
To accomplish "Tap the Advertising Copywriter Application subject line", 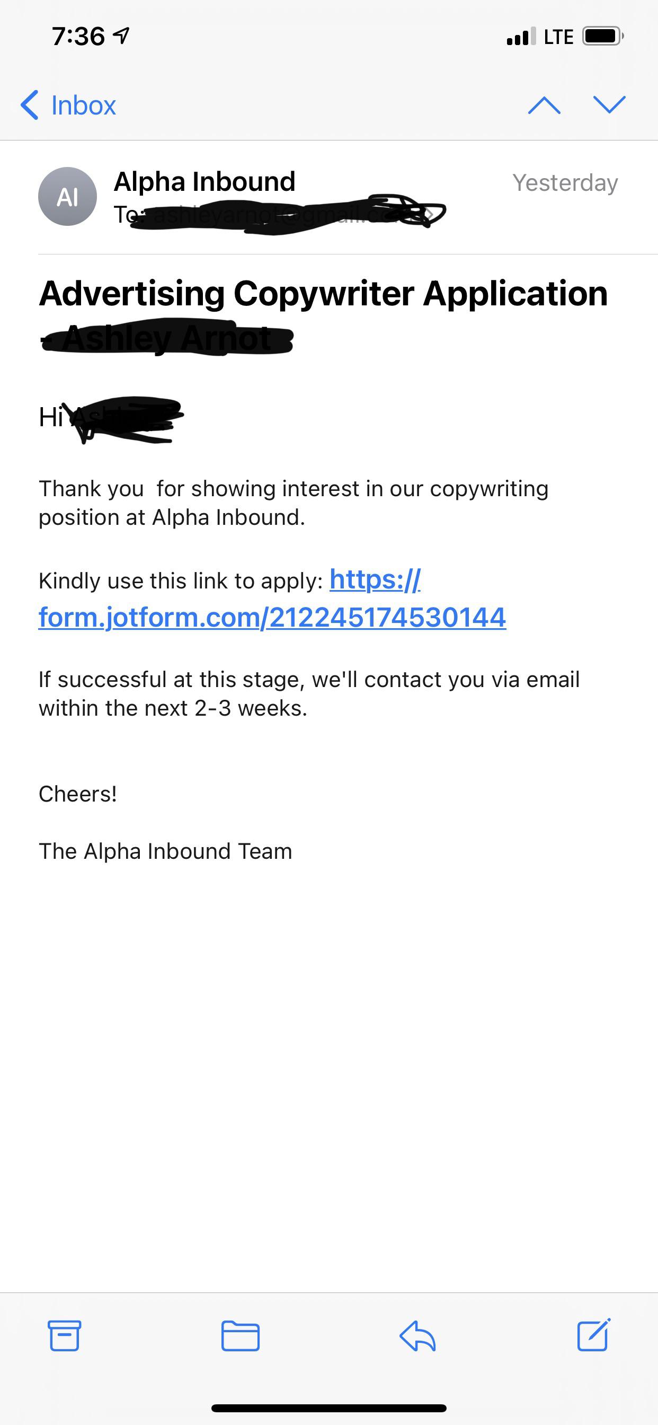I will point(324,294).
